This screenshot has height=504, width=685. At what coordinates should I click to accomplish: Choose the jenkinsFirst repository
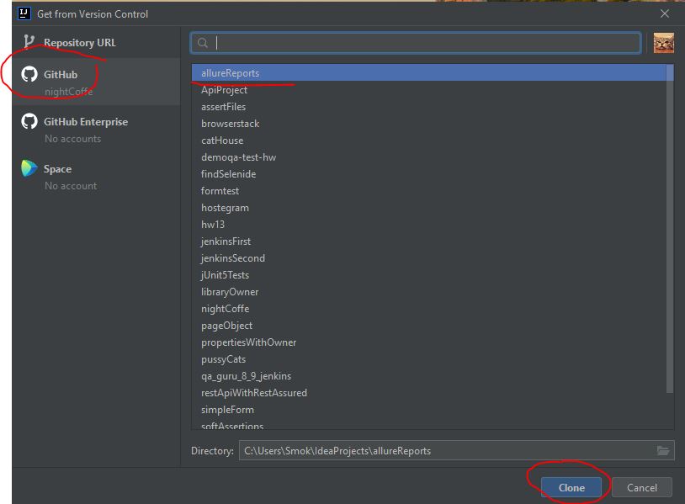[x=227, y=241]
